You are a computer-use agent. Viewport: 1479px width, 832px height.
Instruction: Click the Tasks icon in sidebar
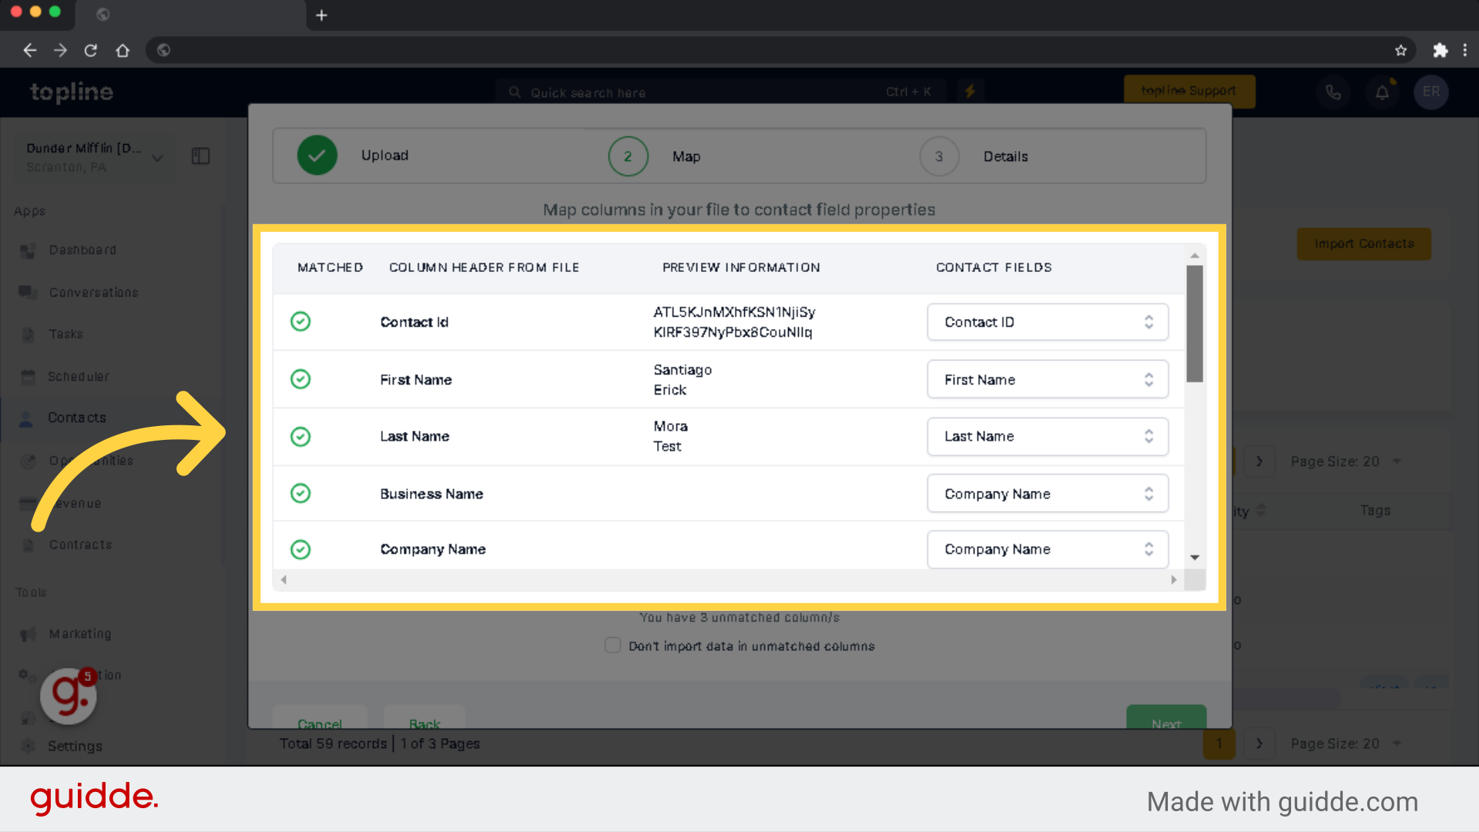click(x=29, y=334)
